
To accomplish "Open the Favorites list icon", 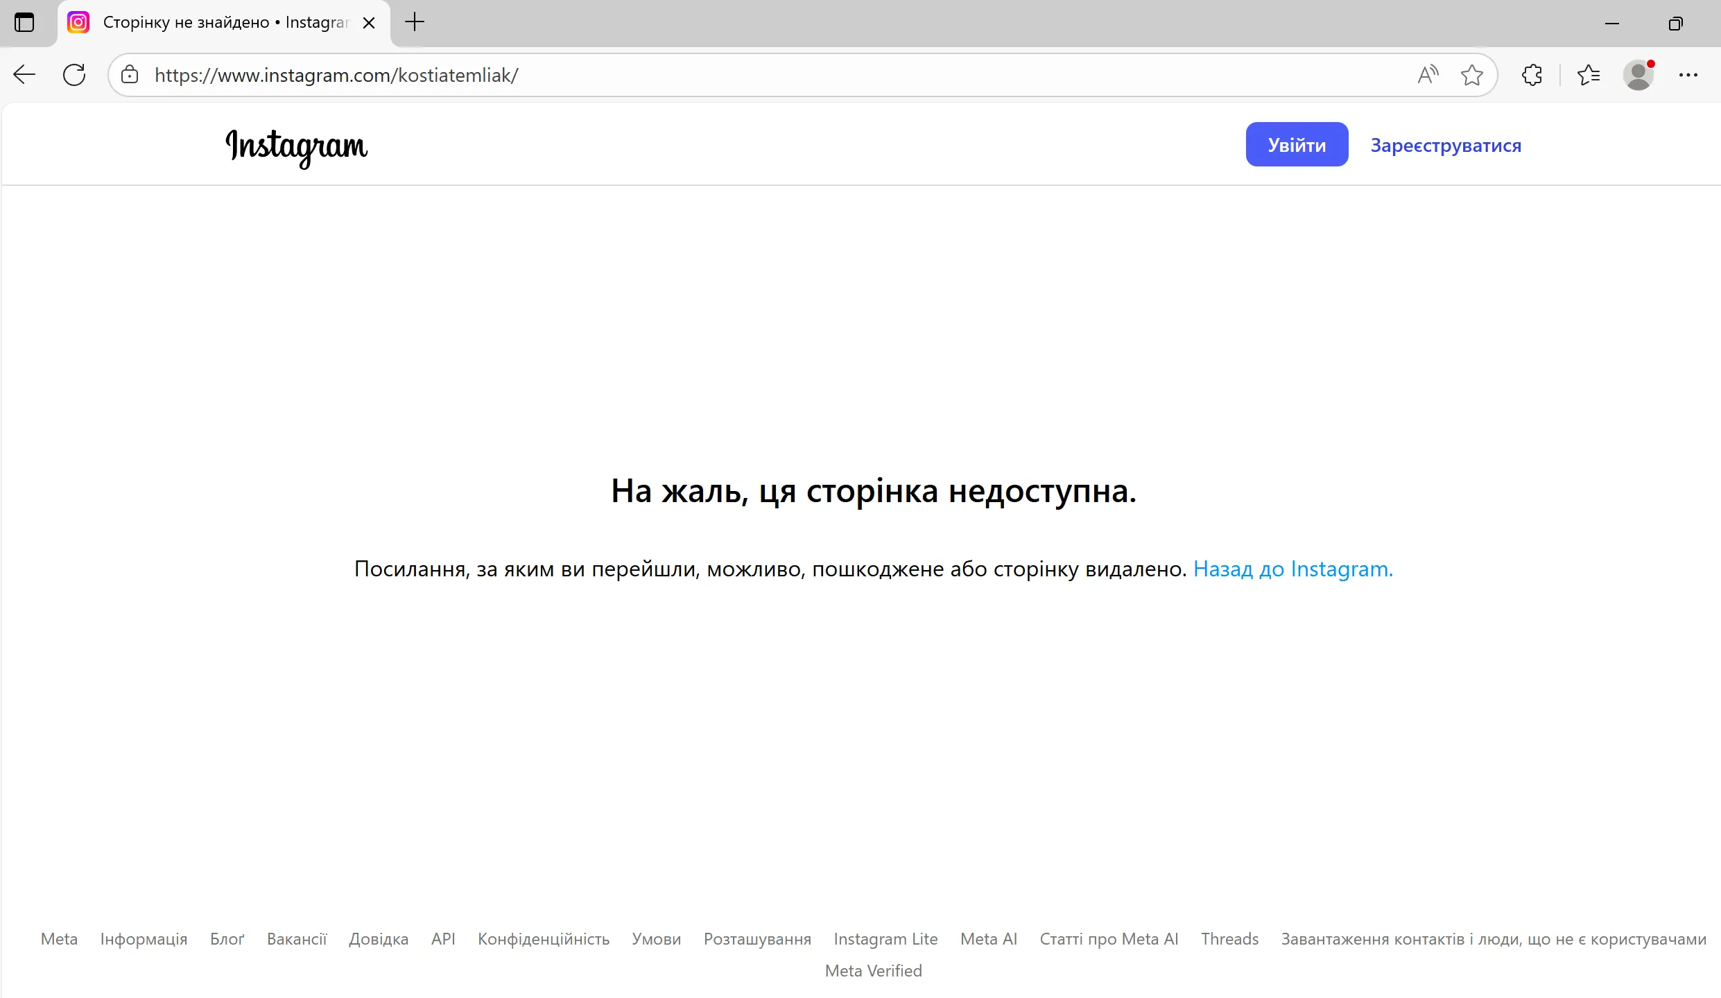I will [x=1588, y=75].
